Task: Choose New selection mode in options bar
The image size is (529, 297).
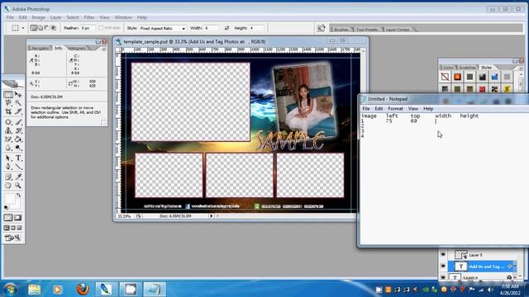Action: coord(34,28)
